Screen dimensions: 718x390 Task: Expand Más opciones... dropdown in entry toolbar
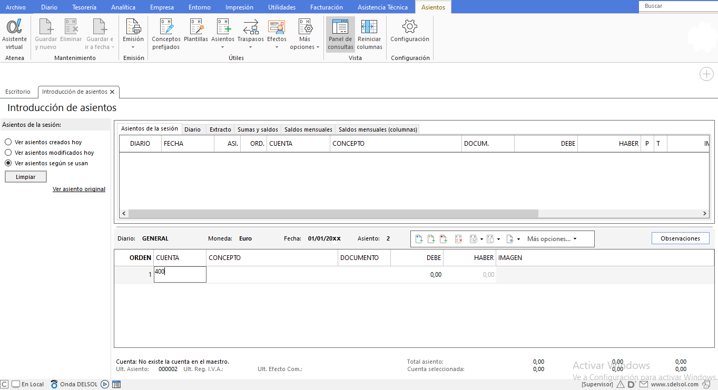552,239
